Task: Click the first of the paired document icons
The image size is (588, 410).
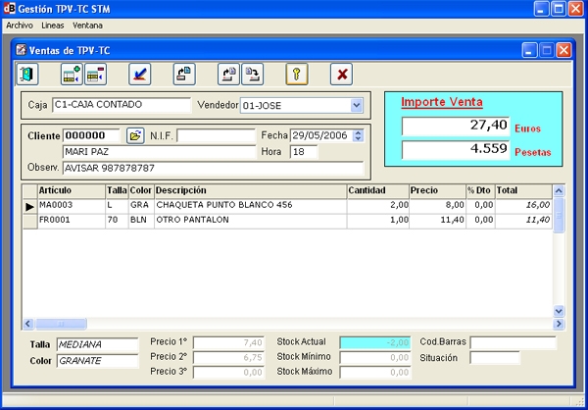Action: 228,74
